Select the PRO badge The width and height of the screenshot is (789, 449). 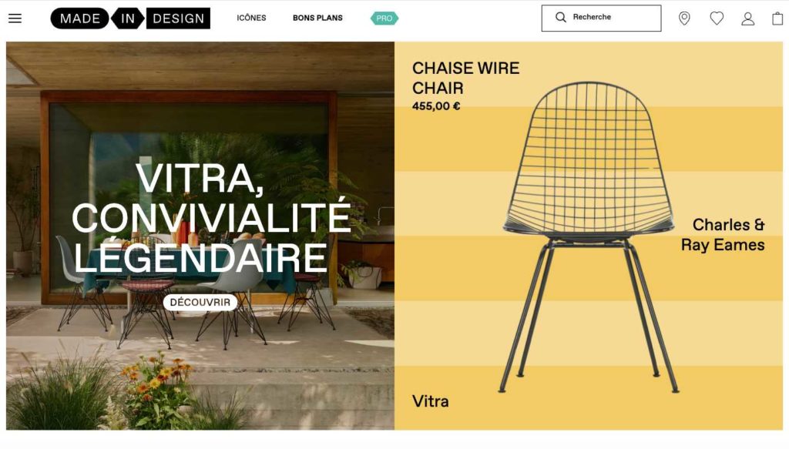384,18
